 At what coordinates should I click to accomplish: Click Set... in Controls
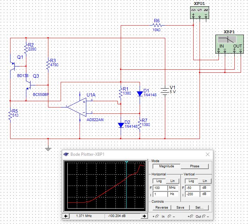click(x=199, y=208)
